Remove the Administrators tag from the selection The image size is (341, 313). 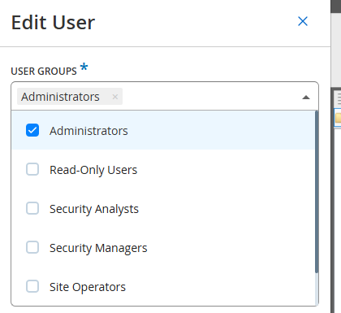[115, 97]
